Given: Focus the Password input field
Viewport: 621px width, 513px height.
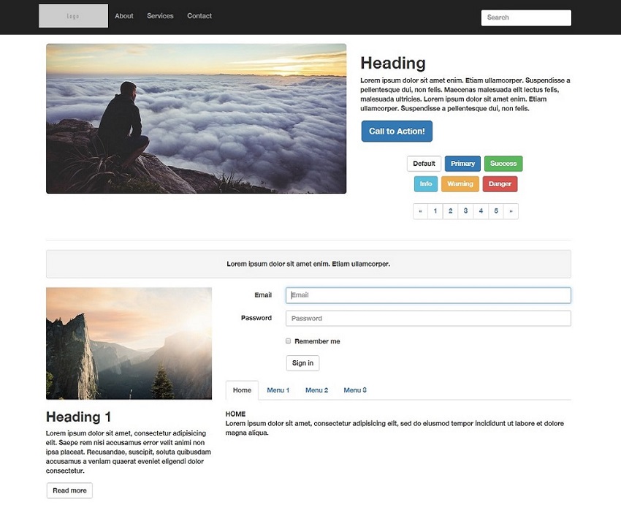Looking at the screenshot, I should (428, 319).
